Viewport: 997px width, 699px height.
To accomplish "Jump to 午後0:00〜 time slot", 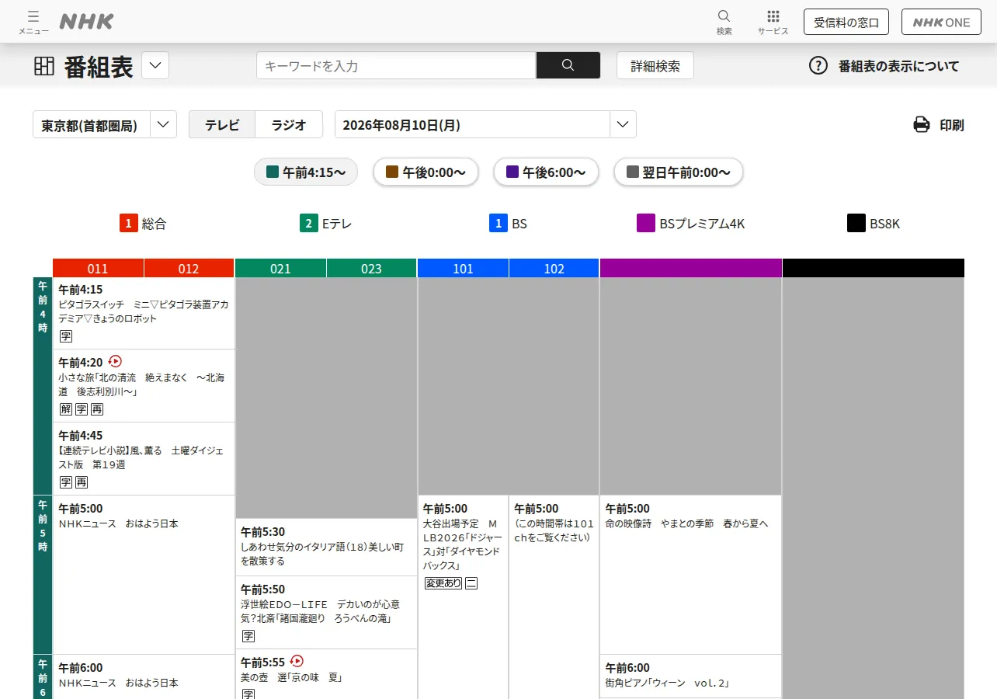I will (x=426, y=172).
